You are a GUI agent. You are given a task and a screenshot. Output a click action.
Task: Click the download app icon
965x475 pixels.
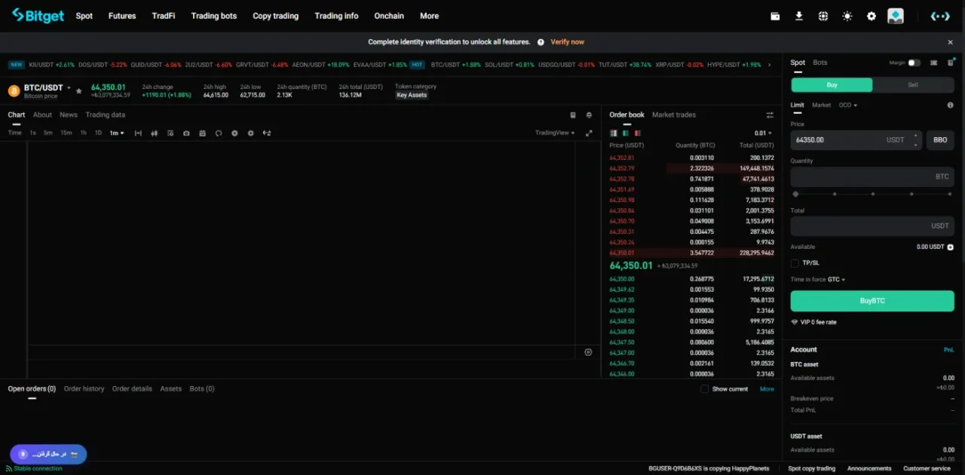(x=799, y=16)
